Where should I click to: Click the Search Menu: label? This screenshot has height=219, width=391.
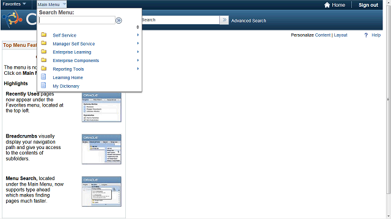click(x=56, y=12)
